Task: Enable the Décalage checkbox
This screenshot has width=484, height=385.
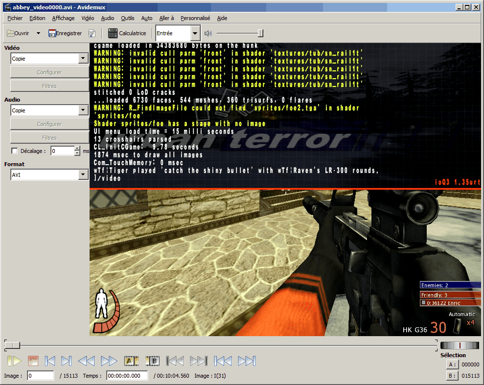Action: [14, 151]
